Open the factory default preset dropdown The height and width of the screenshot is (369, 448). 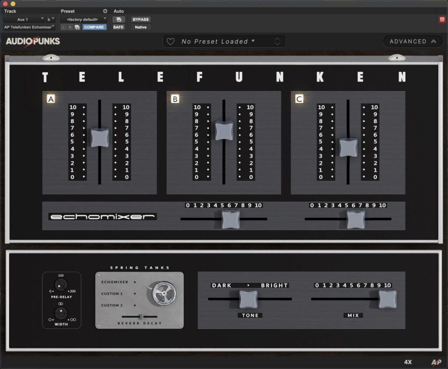(84, 19)
